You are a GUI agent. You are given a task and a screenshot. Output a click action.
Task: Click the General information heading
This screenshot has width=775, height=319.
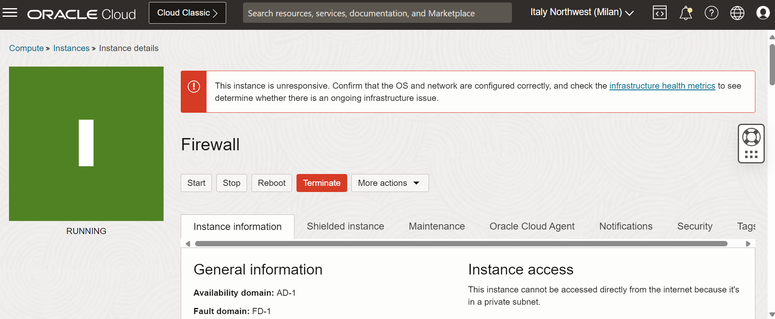tap(258, 270)
